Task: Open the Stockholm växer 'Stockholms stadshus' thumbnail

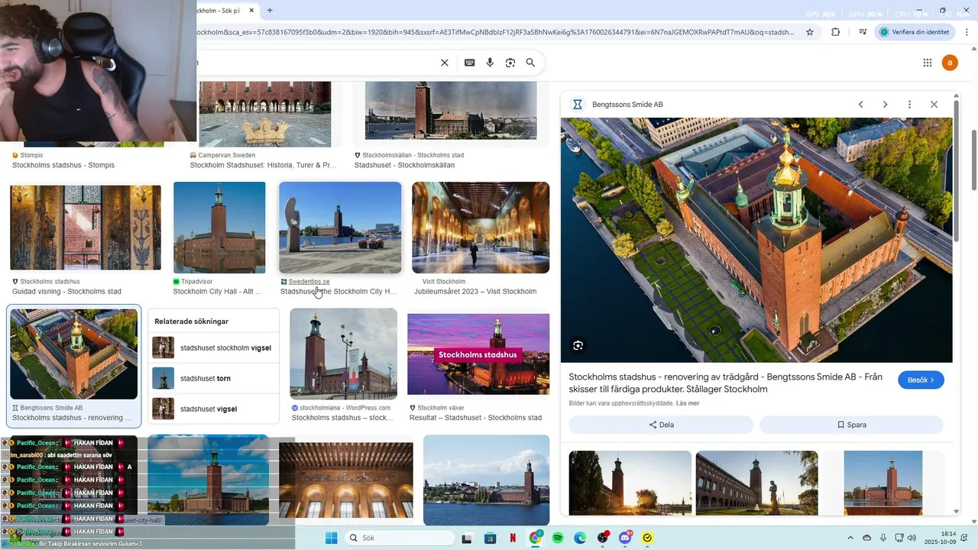Action: [478, 354]
